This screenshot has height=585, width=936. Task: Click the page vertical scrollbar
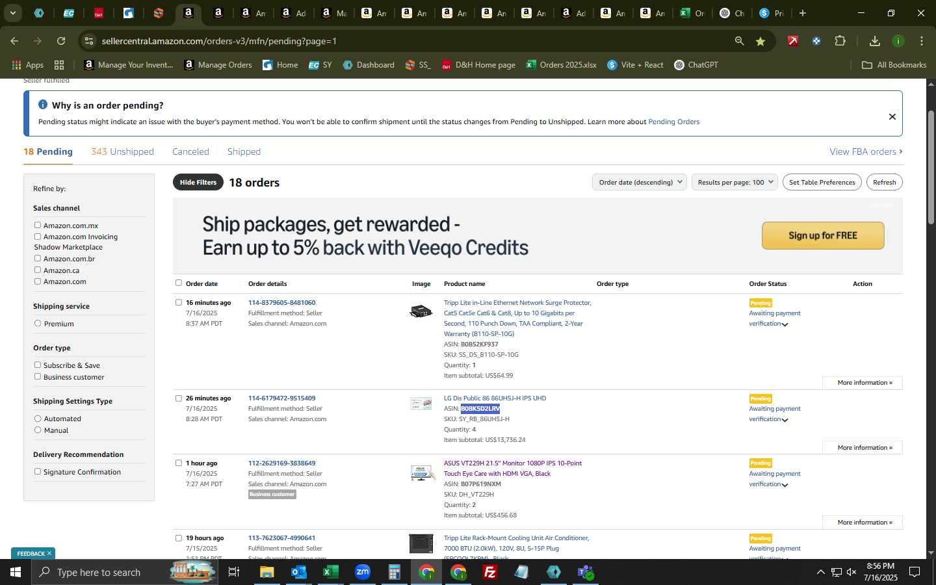(930, 168)
